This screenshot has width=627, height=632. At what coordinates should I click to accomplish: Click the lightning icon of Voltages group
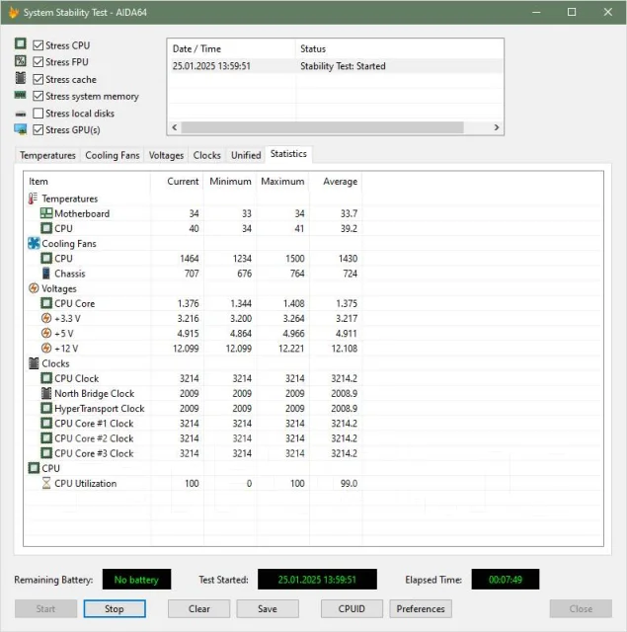[34, 288]
